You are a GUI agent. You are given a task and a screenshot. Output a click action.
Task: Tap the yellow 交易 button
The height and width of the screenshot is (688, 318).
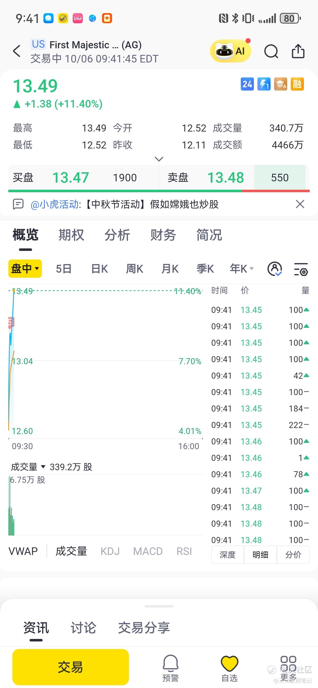point(71,667)
